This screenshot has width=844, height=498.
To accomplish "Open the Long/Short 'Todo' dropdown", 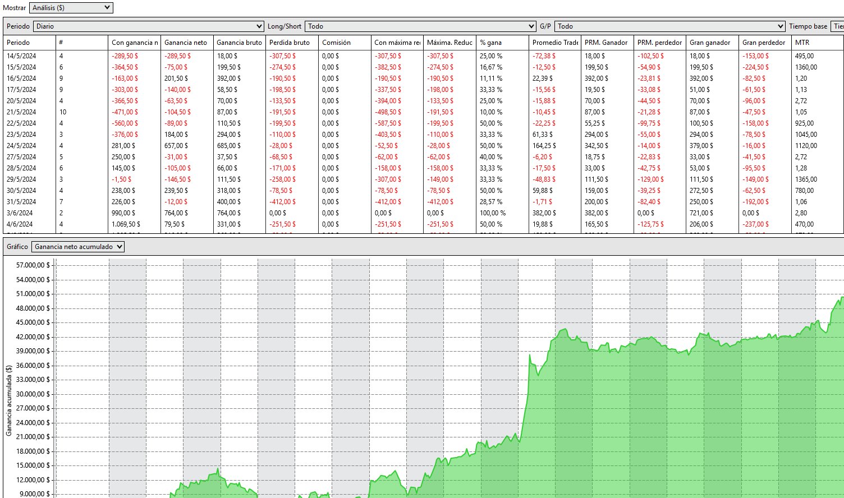I will [420, 26].
